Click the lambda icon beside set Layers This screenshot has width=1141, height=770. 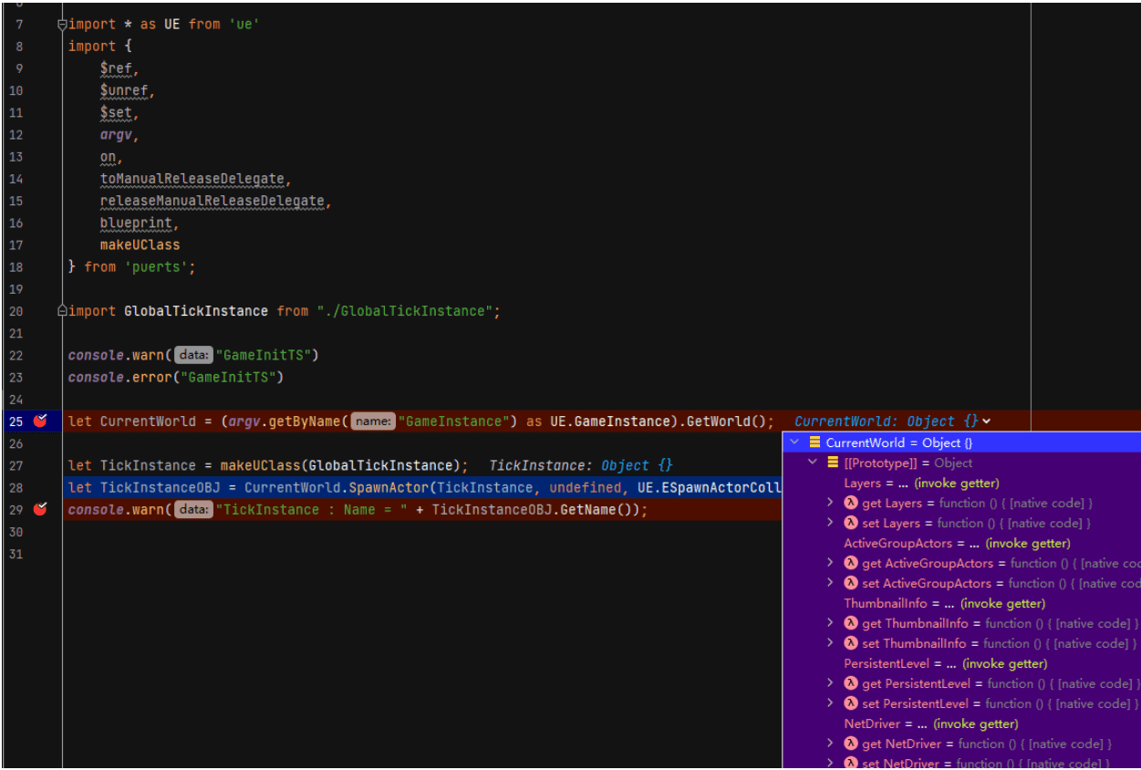point(851,523)
